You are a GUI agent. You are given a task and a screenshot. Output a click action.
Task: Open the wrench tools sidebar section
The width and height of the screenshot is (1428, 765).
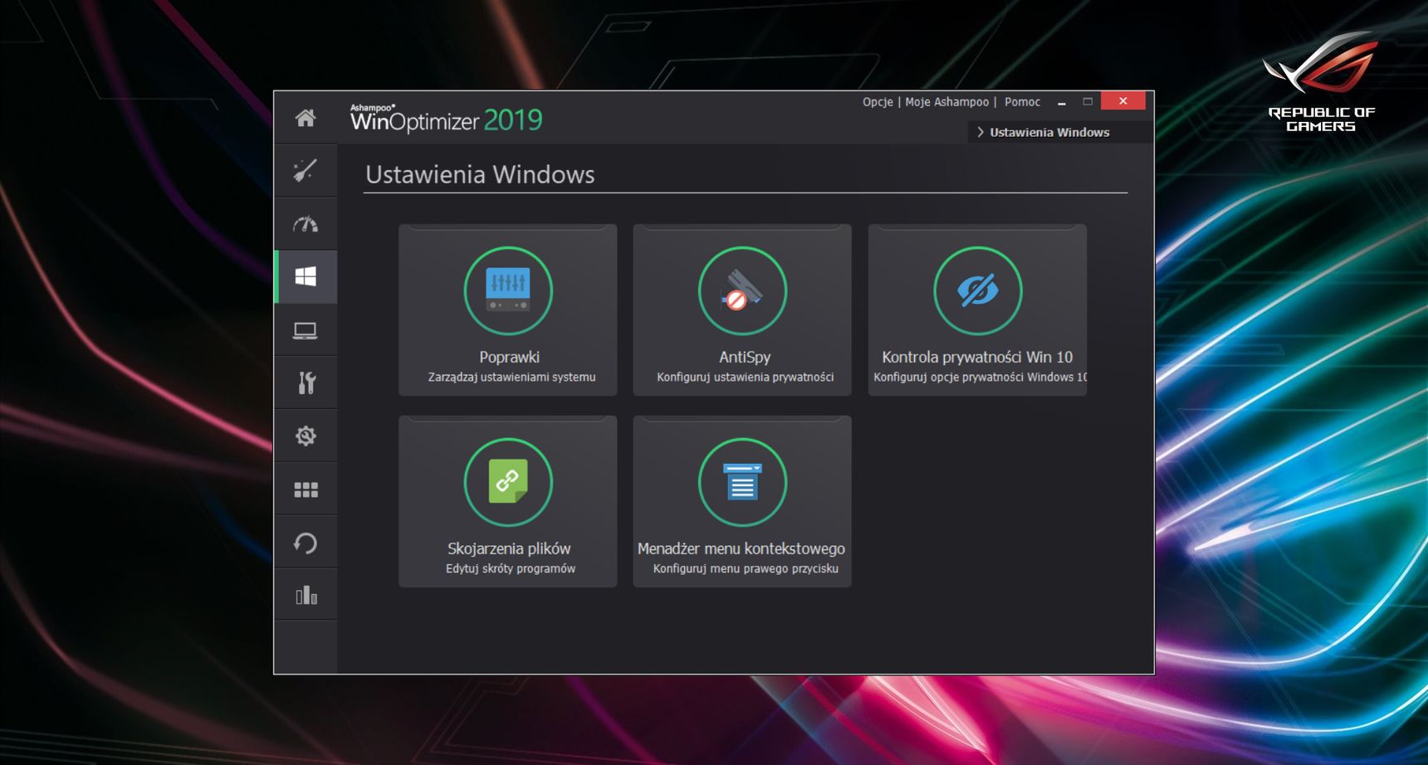[306, 382]
